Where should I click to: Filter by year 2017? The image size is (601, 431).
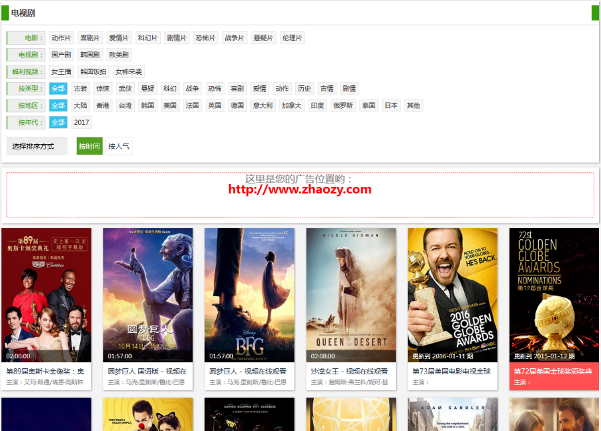pyautogui.click(x=81, y=122)
